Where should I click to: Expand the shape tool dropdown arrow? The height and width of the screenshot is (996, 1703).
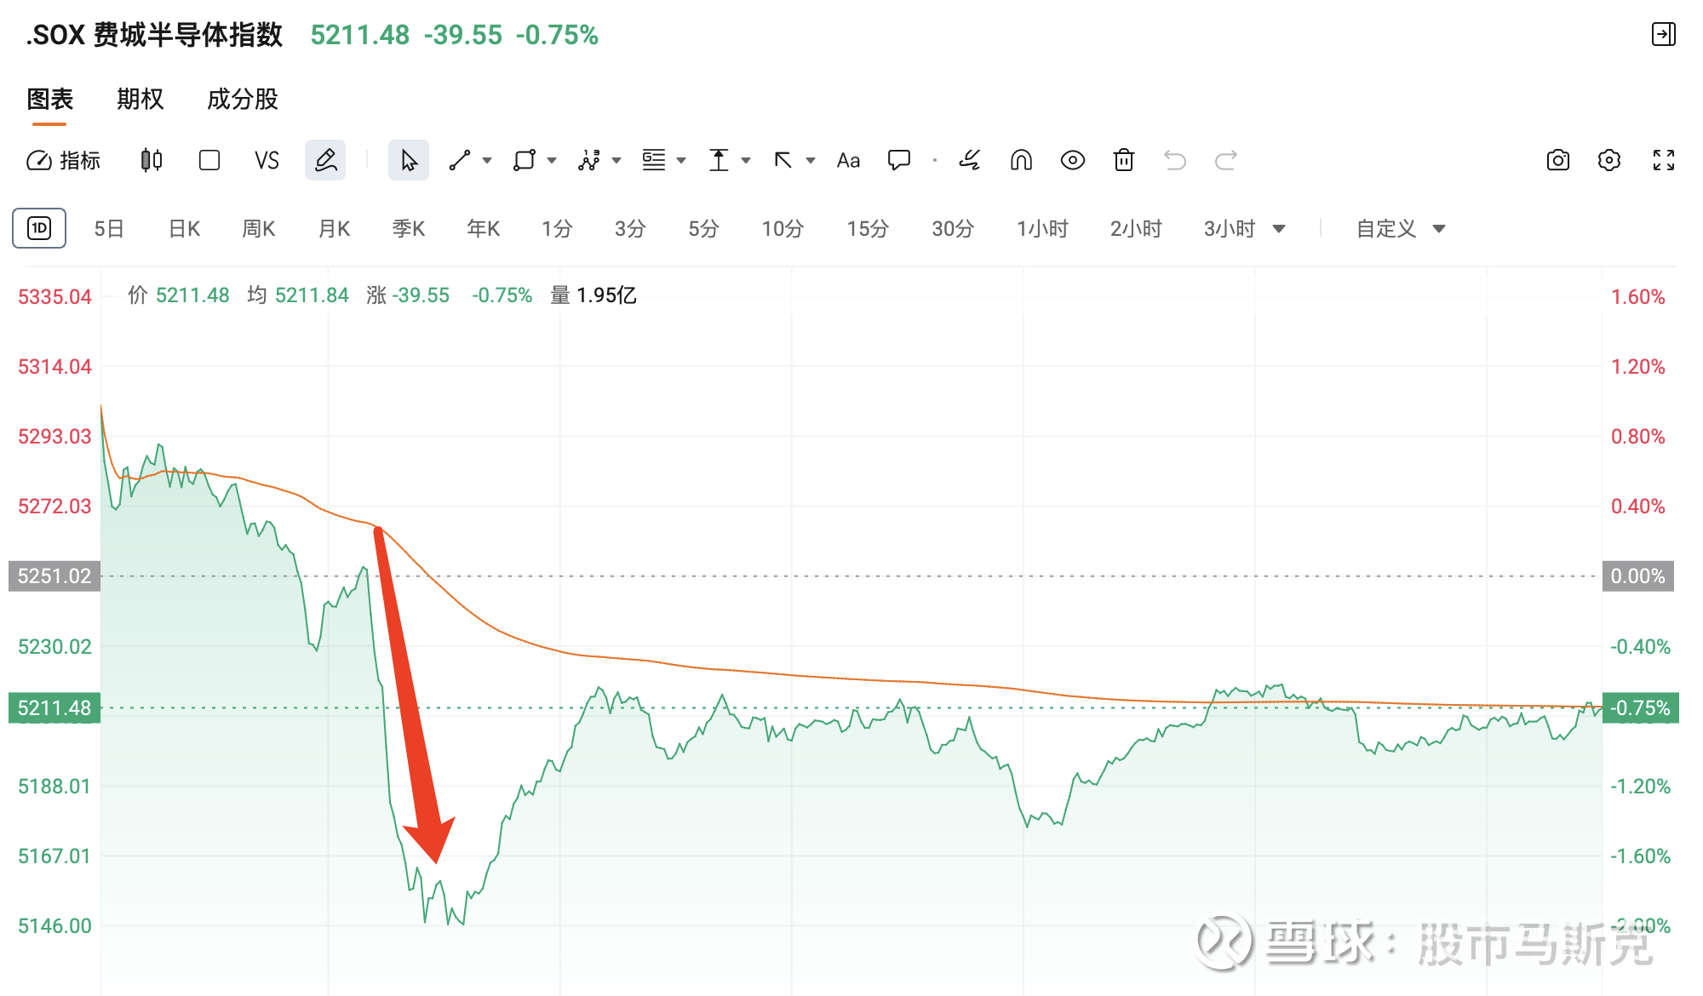[x=552, y=160]
